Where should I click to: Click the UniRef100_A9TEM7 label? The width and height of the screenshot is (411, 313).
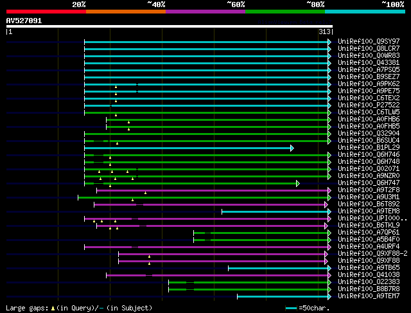369,296
